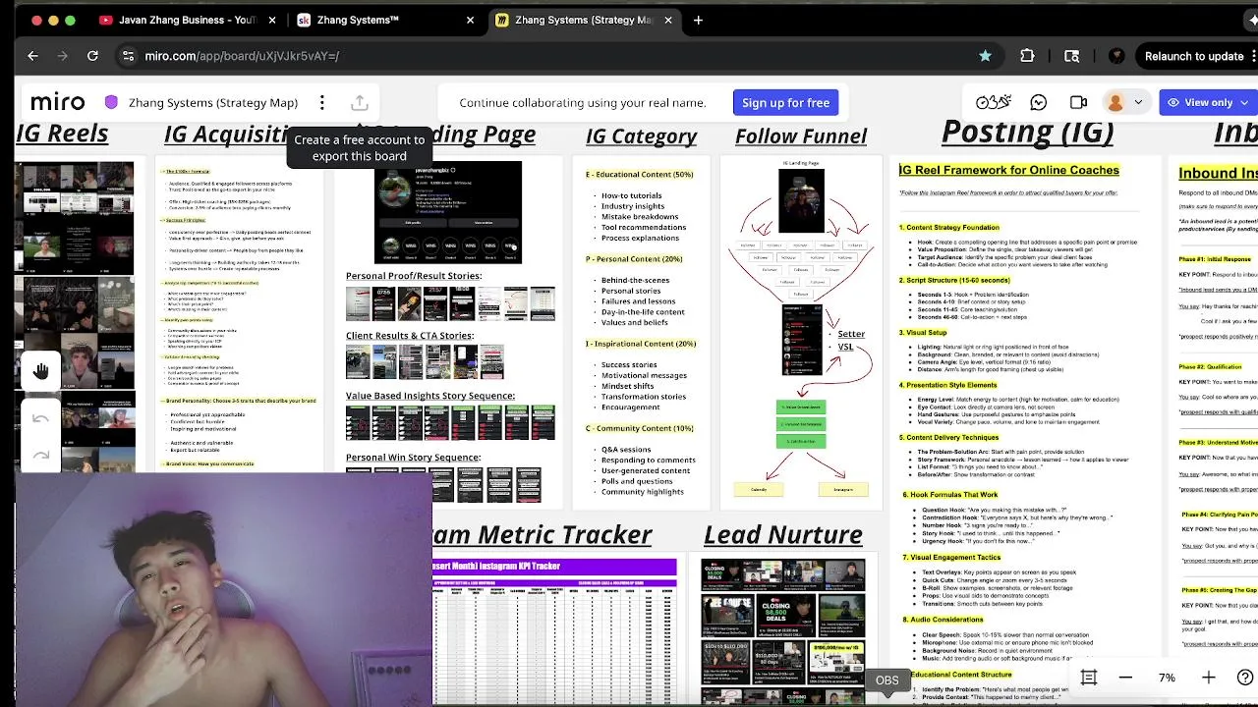Viewport: 1258px width, 707px height.
Task: Open the comments reactions icon
Action: coord(1039,102)
